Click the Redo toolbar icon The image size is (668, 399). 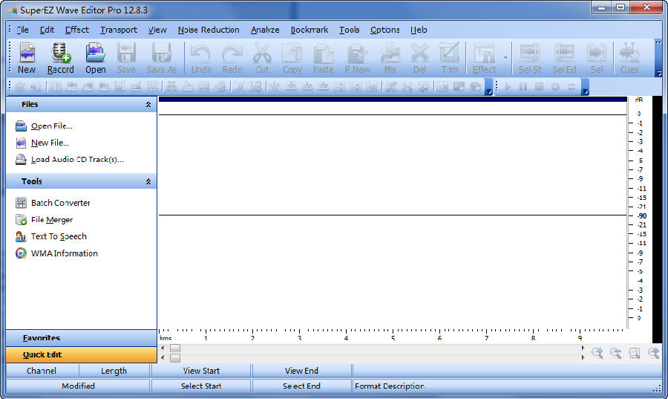pyautogui.click(x=232, y=59)
